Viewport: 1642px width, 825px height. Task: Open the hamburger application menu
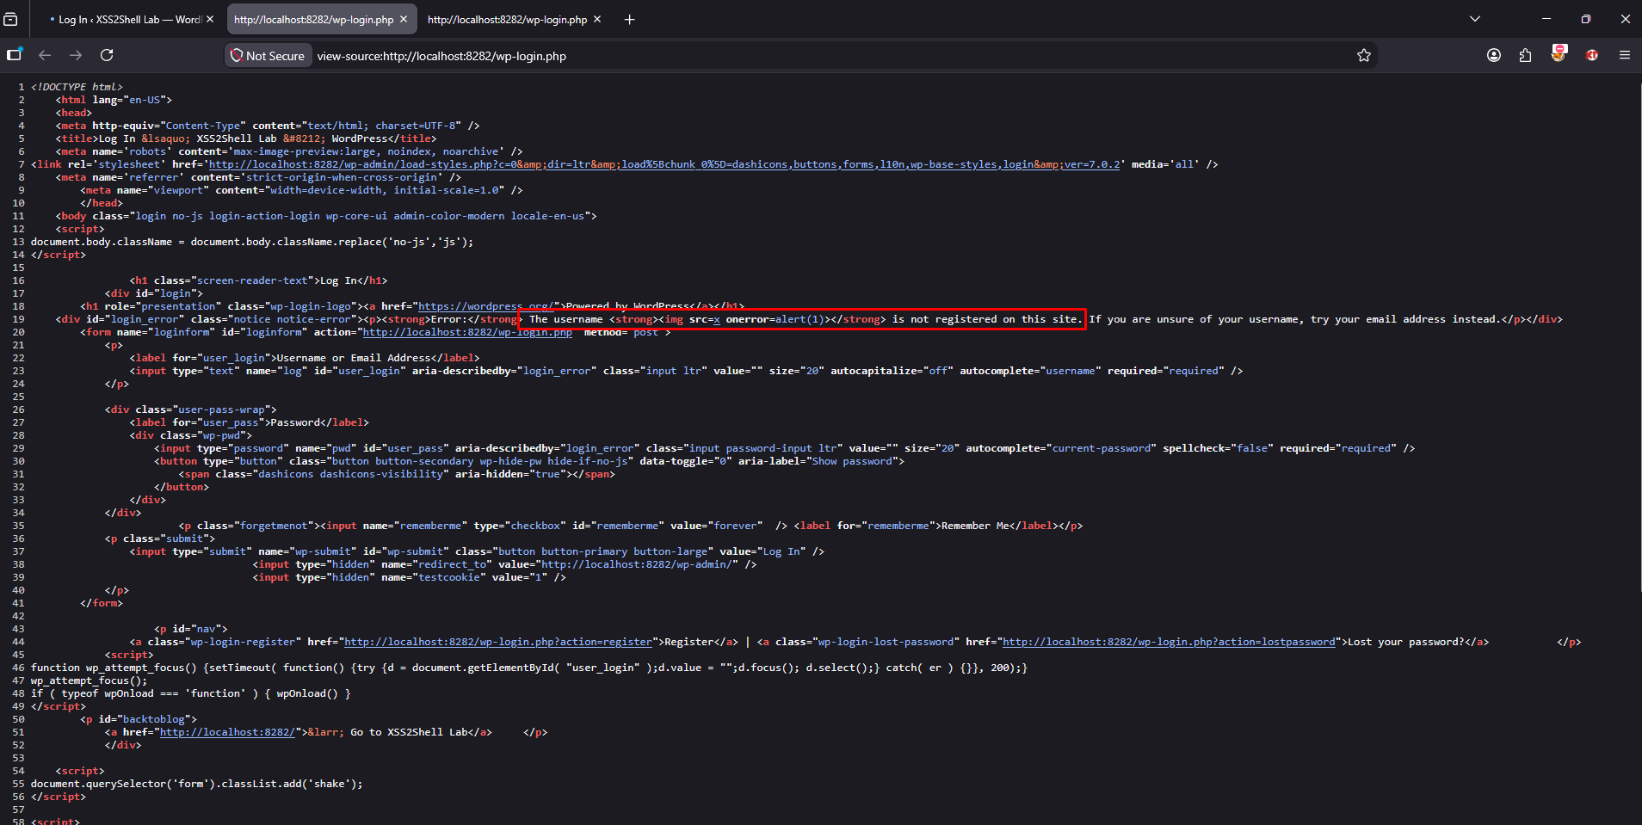coord(1625,55)
